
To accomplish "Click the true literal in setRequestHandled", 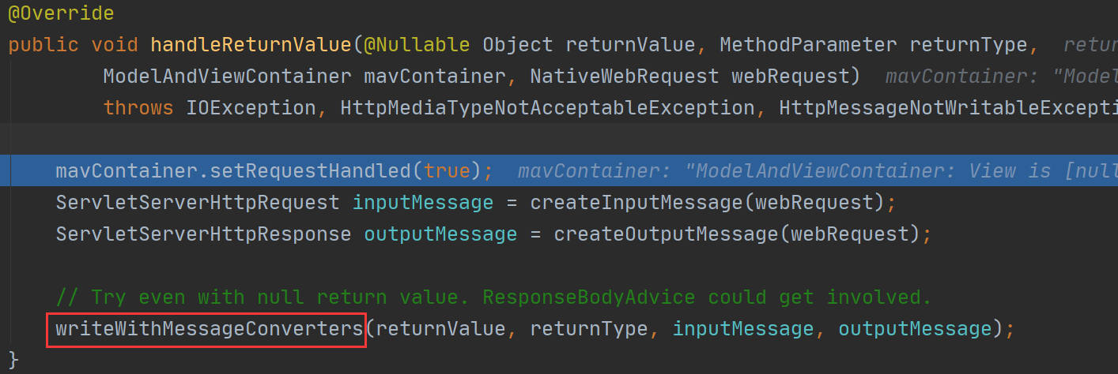I will (x=448, y=170).
